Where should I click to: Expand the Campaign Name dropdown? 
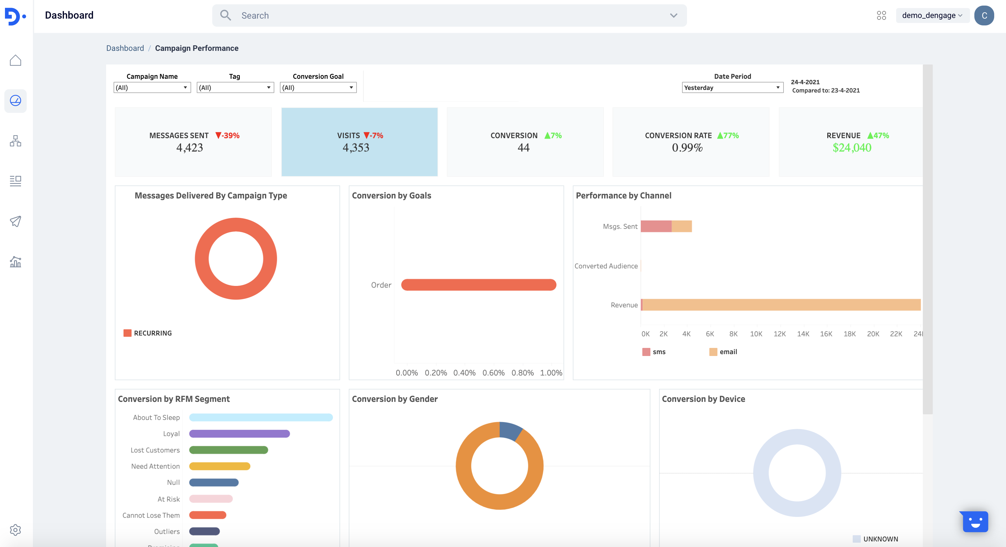click(x=152, y=87)
